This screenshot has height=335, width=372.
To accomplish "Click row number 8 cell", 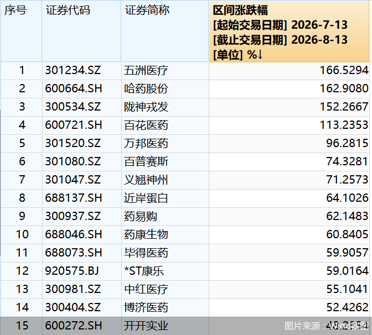I will (22, 198).
